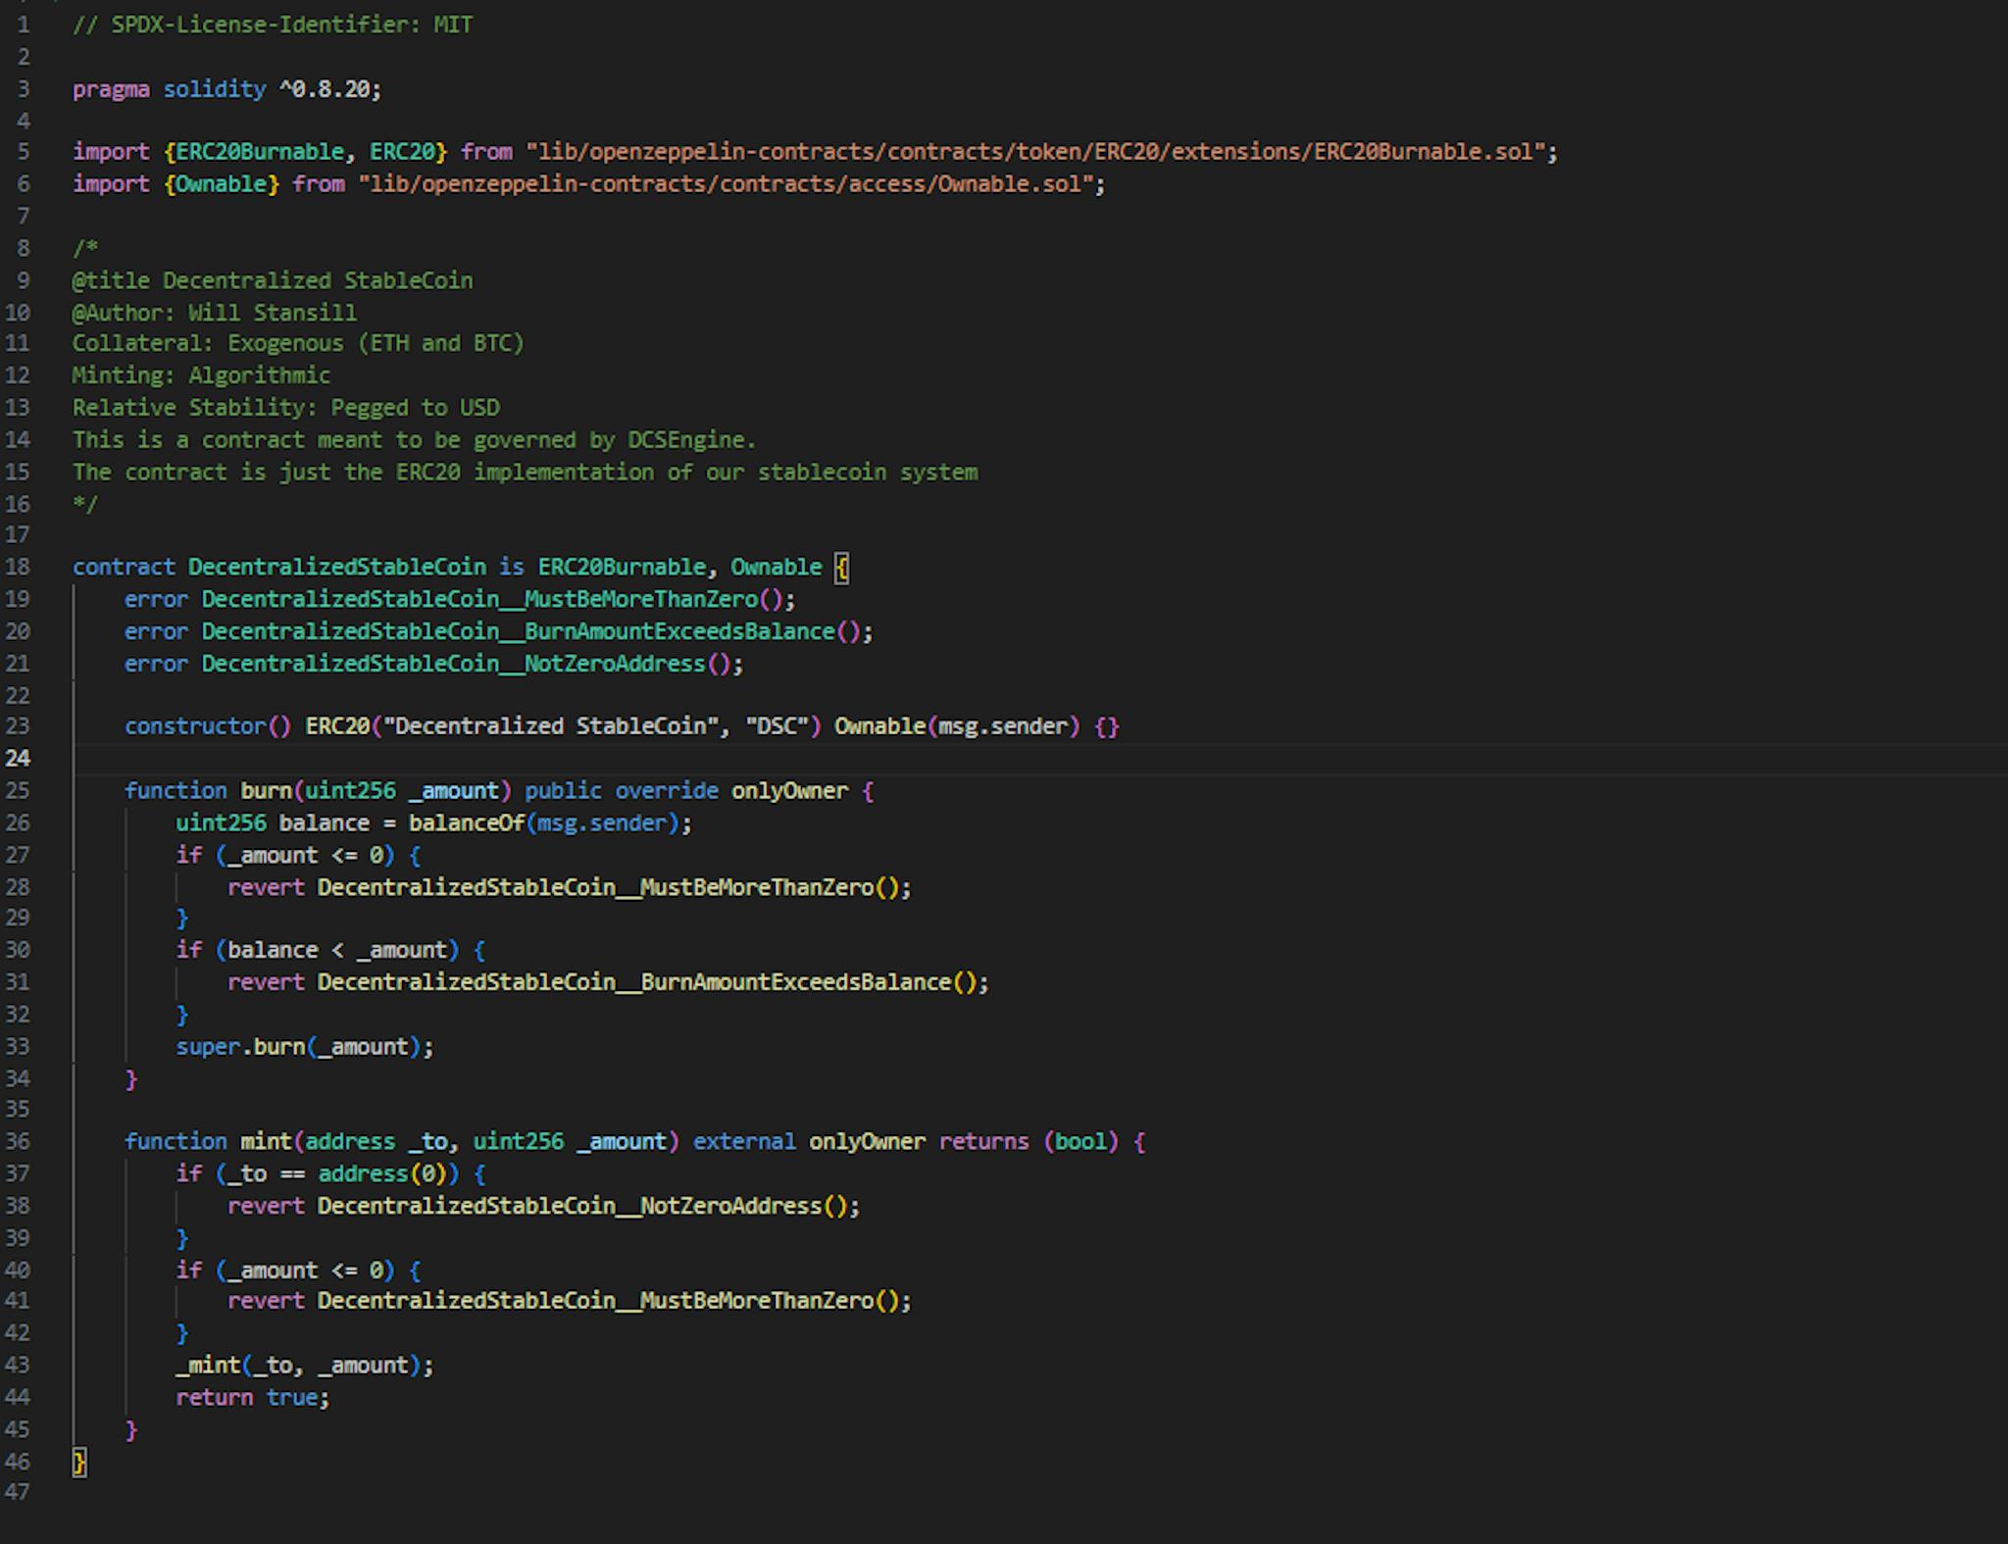
Task: Click line number 18 in the gutter
Action: tap(18, 567)
